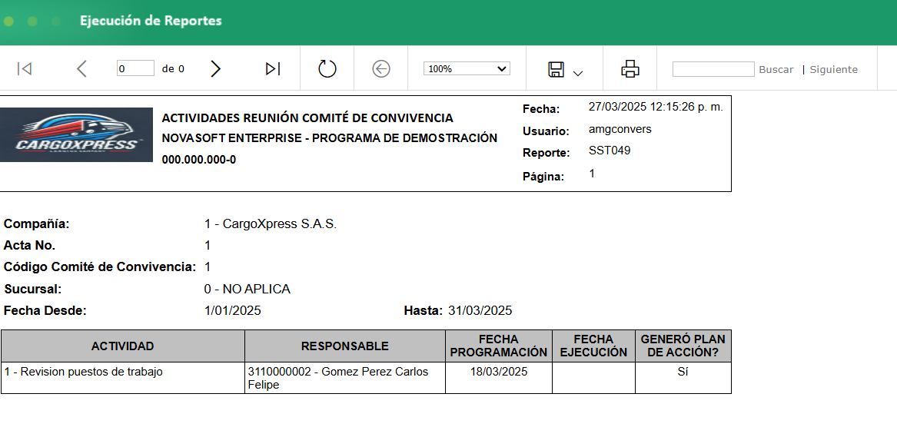Viewport: 897px width, 427px height.
Task: Click the 000.000.000-0 identifier
Action: coord(199,160)
